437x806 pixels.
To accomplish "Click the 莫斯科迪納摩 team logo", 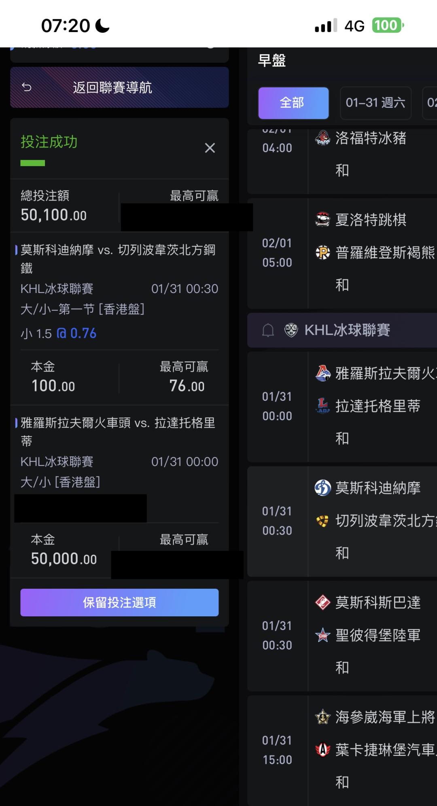I will click(x=322, y=487).
